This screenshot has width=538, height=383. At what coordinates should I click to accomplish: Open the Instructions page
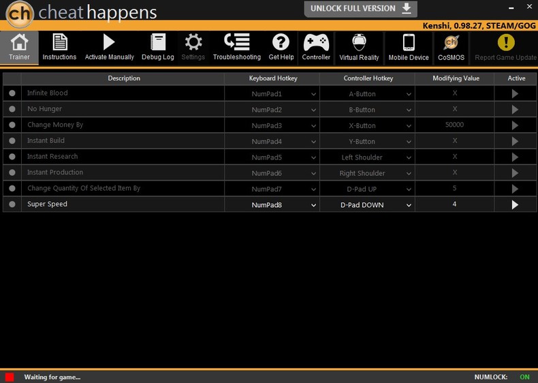click(x=59, y=48)
